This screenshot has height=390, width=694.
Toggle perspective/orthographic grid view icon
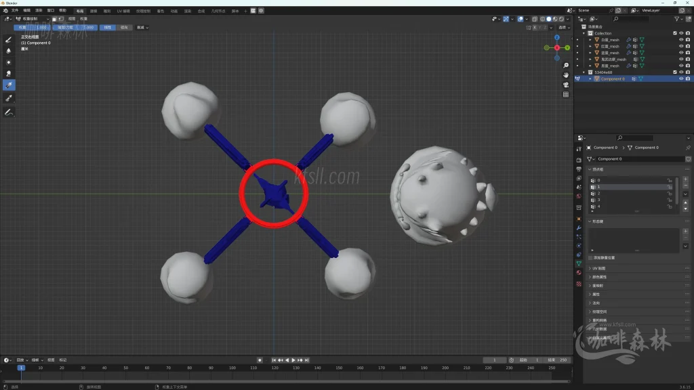tap(566, 94)
